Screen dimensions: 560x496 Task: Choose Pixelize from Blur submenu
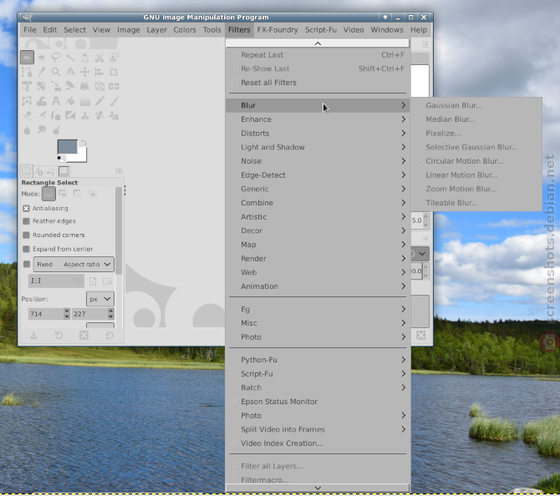[476, 133]
